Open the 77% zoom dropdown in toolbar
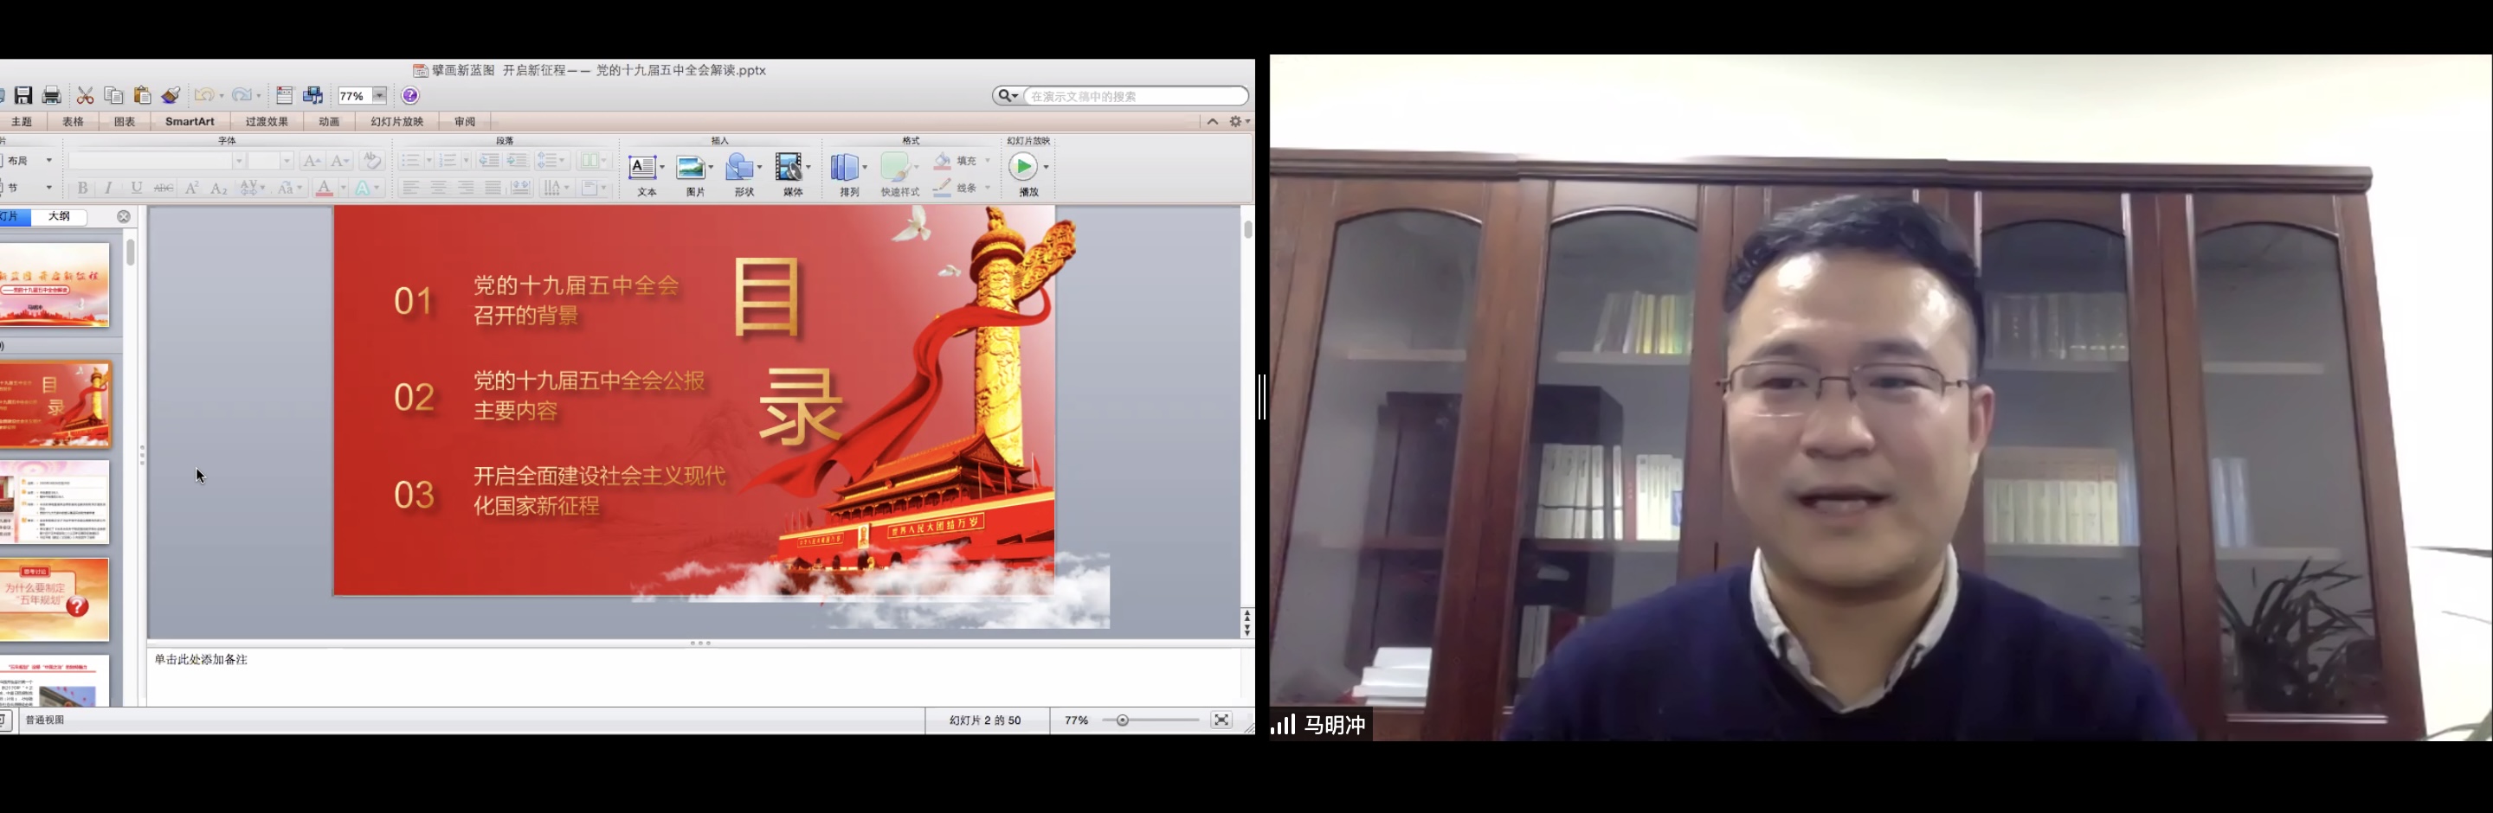This screenshot has width=2493, height=813. [x=379, y=96]
